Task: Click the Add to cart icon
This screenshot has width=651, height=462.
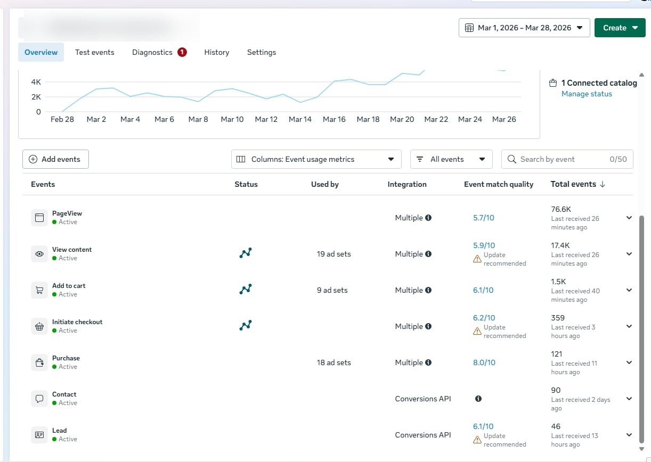Action: [39, 290]
